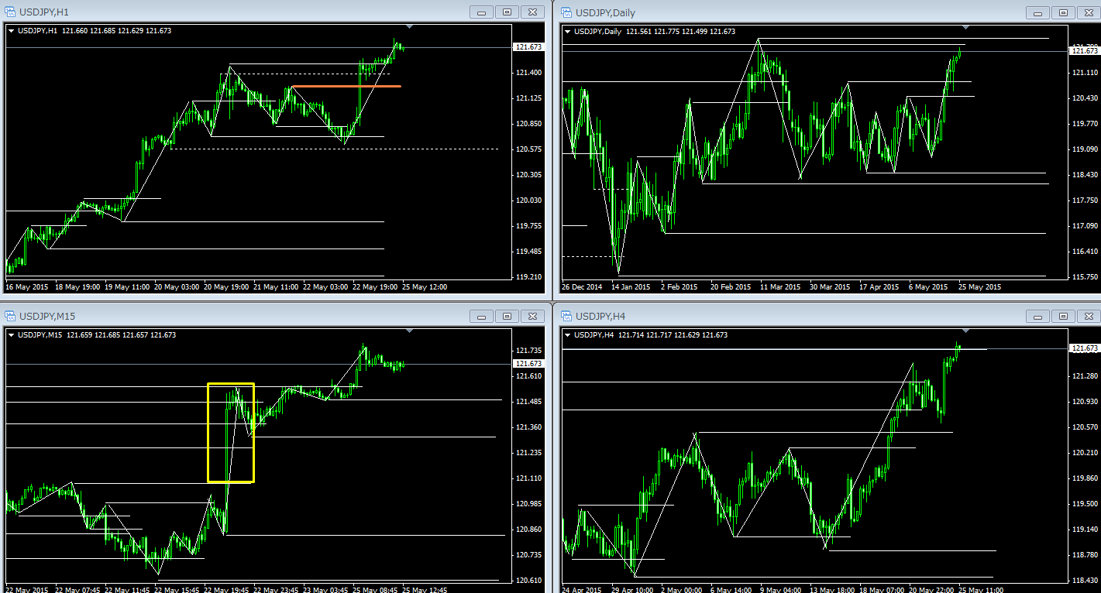Open the Daily chart symbol dropdown triangle
Image resolution: width=1101 pixels, height=593 pixels.
pyautogui.click(x=567, y=32)
